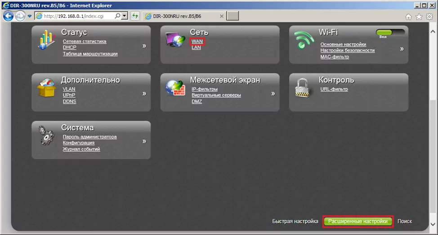438x235 pixels.
Task: Click the browser Forward arrow button
Action: (20, 16)
